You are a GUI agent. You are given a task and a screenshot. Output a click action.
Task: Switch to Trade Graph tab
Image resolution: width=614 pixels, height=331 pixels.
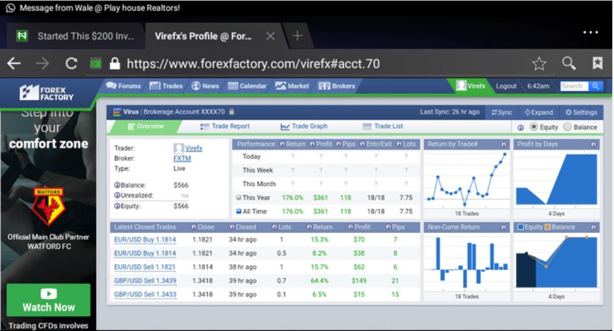click(x=304, y=126)
